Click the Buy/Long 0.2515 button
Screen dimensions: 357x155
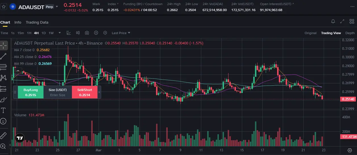31,92
